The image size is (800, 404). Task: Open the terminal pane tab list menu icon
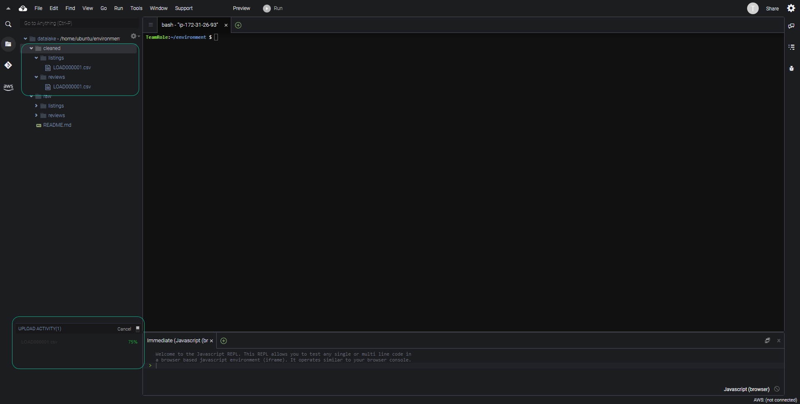(x=151, y=25)
